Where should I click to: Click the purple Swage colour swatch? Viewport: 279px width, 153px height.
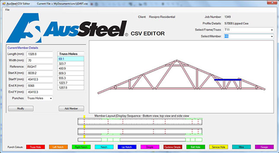(x=264, y=147)
